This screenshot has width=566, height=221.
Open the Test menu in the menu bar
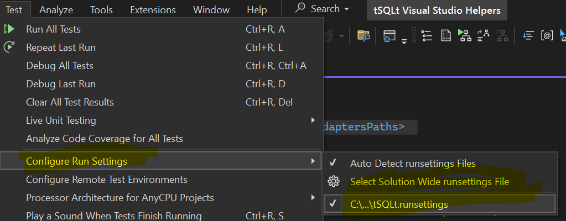pyautogui.click(x=14, y=10)
